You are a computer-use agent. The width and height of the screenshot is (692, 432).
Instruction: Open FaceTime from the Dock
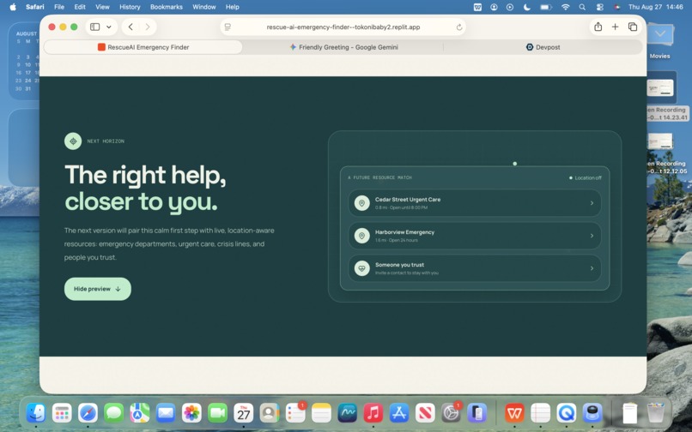pyautogui.click(x=217, y=413)
